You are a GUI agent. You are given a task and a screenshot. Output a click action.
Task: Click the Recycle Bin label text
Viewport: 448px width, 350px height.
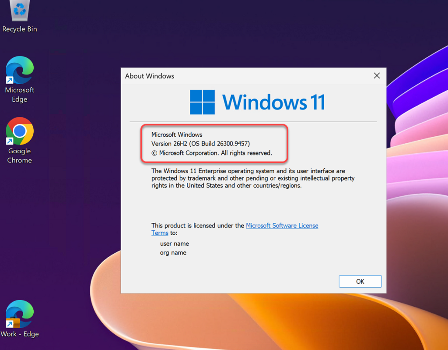pos(19,29)
